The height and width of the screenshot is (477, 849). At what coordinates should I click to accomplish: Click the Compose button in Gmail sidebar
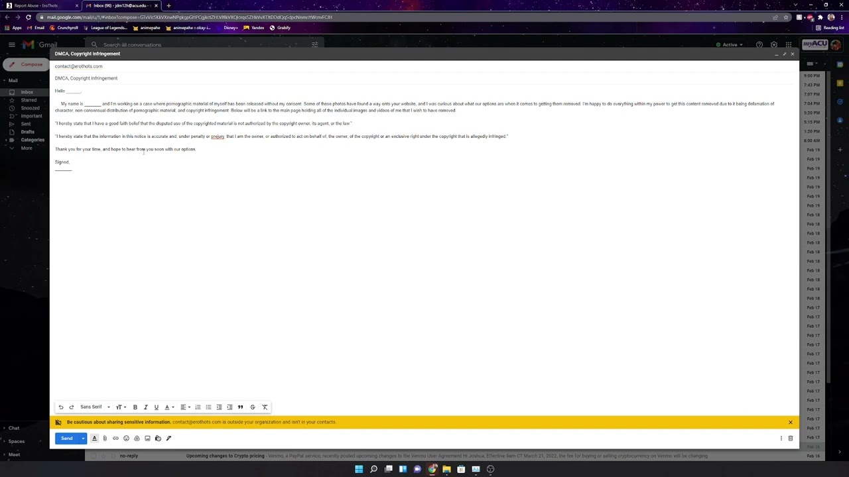click(27, 64)
